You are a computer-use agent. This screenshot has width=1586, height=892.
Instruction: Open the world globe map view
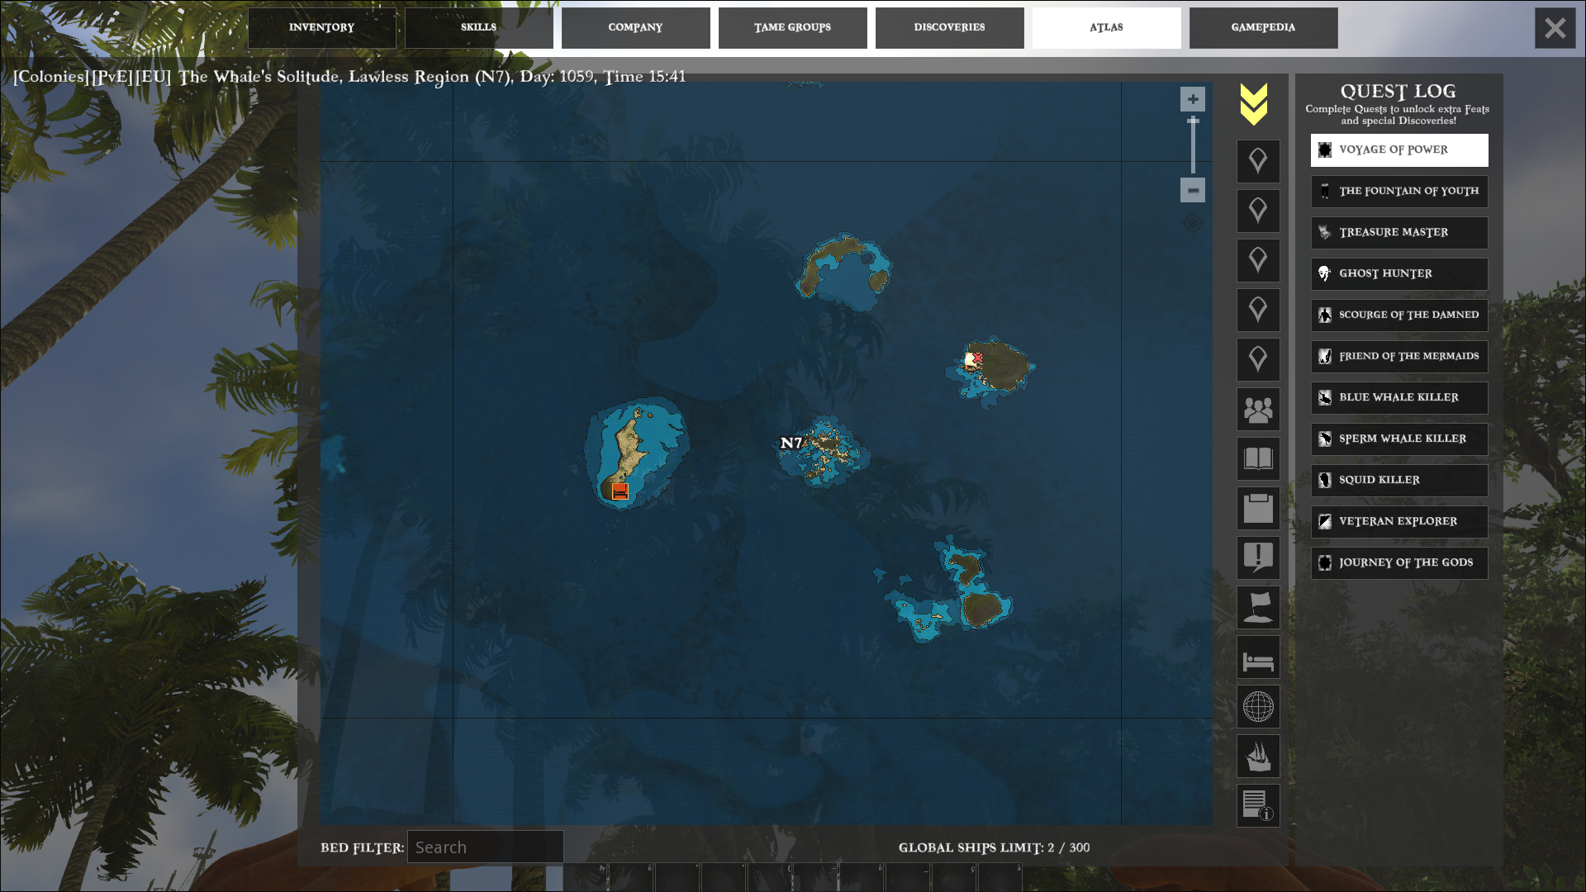pos(1258,707)
